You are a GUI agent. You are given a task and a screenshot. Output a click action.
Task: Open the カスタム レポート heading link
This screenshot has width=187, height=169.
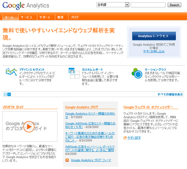tap(93, 70)
